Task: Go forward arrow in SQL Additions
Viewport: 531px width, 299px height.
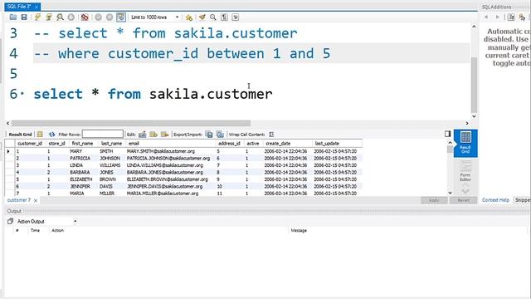Action: [x=498, y=17]
